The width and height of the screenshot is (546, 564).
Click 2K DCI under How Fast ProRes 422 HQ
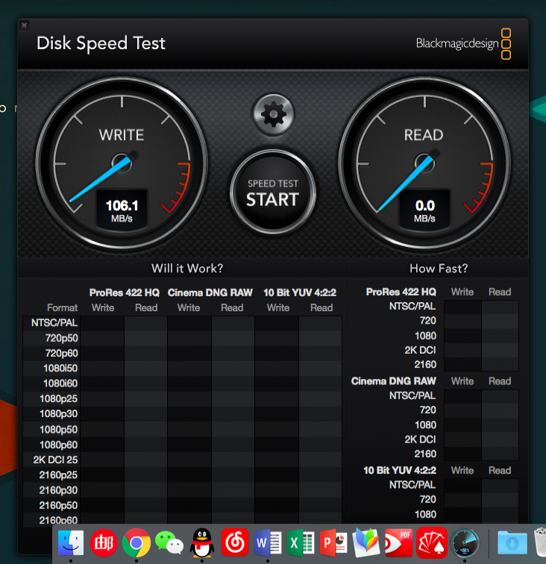coord(420,350)
